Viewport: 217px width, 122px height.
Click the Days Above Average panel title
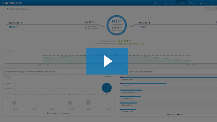(x=31, y=72)
